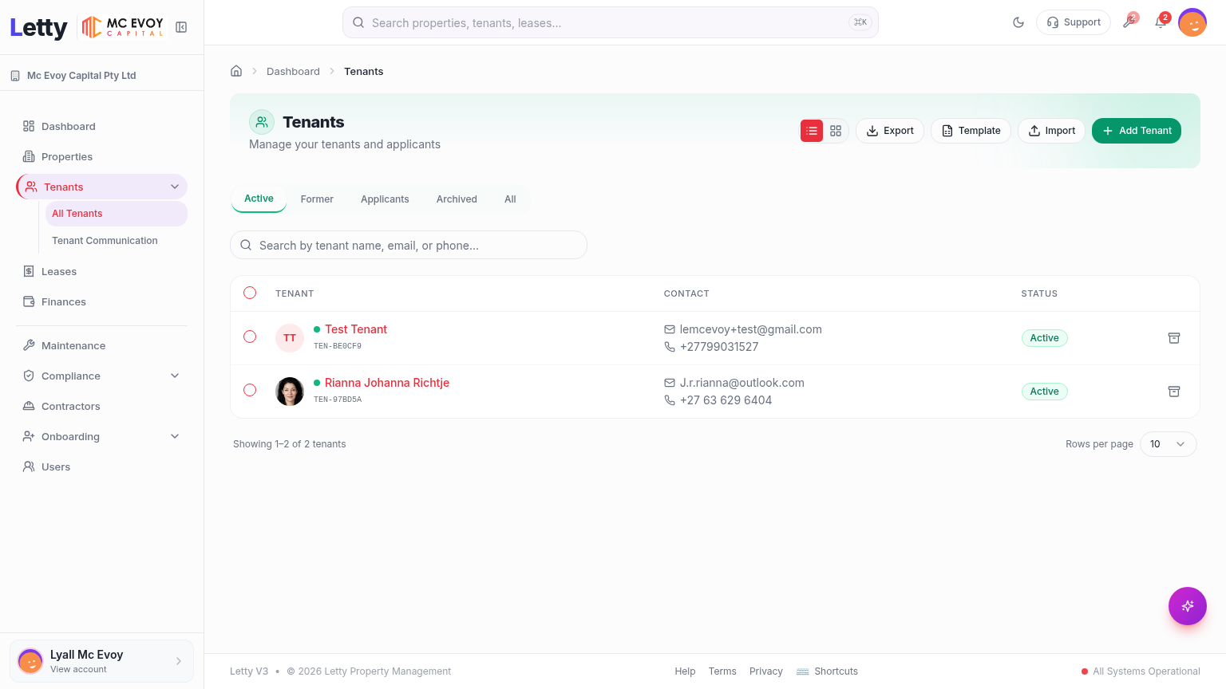
Task: Select the Test Tenant row checkbox
Action: [250, 337]
